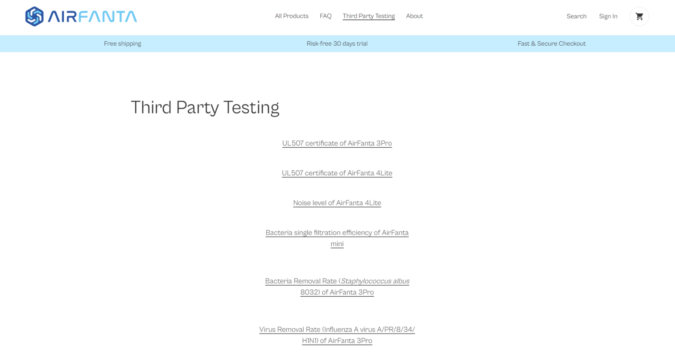Image resolution: width=675 pixels, height=356 pixels.
Task: Select Third Party Testing in navigation bar
Action: (x=369, y=16)
